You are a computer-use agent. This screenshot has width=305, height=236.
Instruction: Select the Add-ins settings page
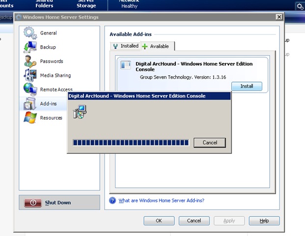pos(43,104)
